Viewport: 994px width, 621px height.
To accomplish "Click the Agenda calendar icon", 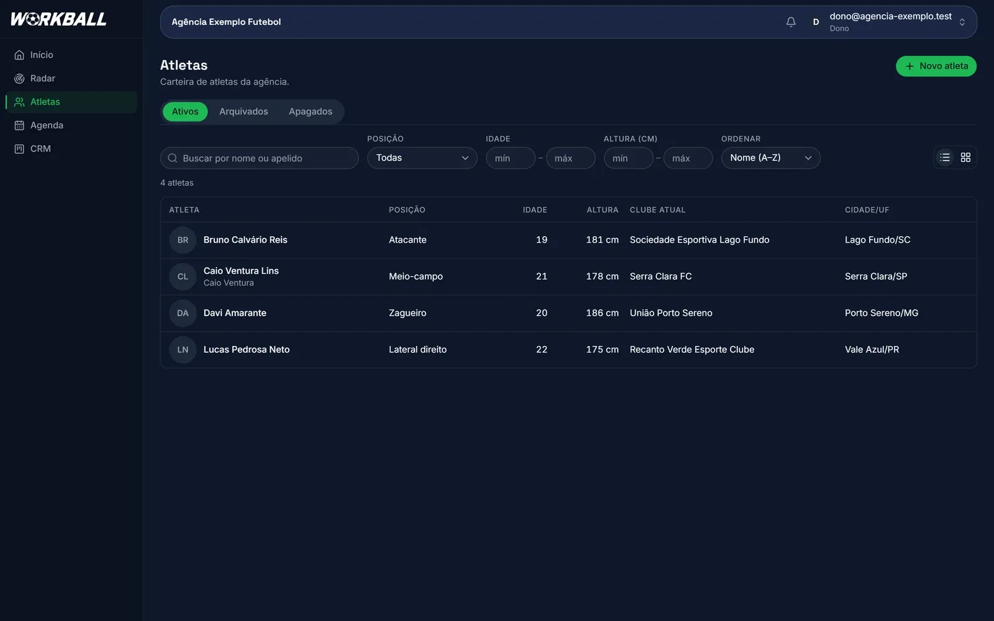I will (19, 125).
